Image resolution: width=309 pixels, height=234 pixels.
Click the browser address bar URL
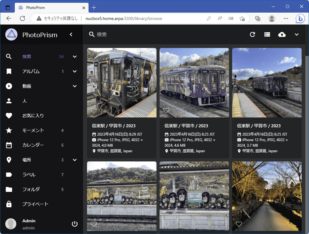124,18
